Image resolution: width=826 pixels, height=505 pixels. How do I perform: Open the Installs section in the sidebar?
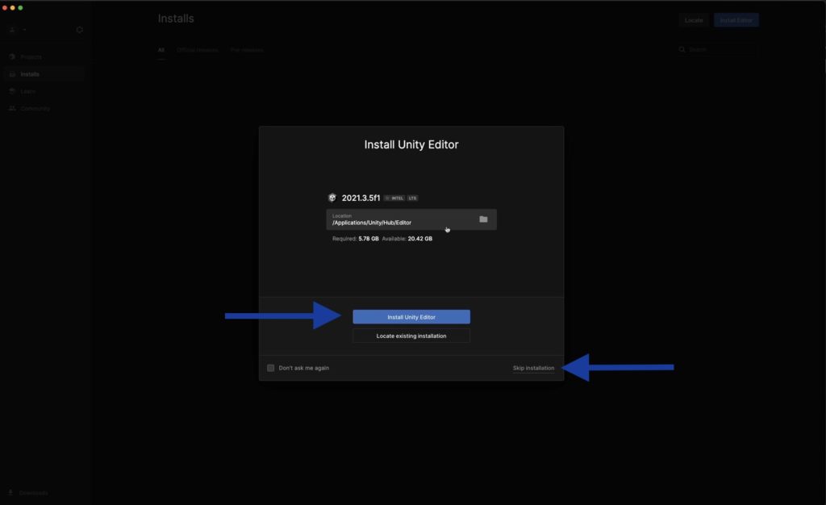(x=30, y=74)
